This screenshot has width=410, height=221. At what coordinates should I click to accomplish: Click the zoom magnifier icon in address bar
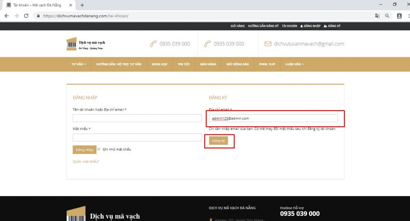click(x=387, y=16)
